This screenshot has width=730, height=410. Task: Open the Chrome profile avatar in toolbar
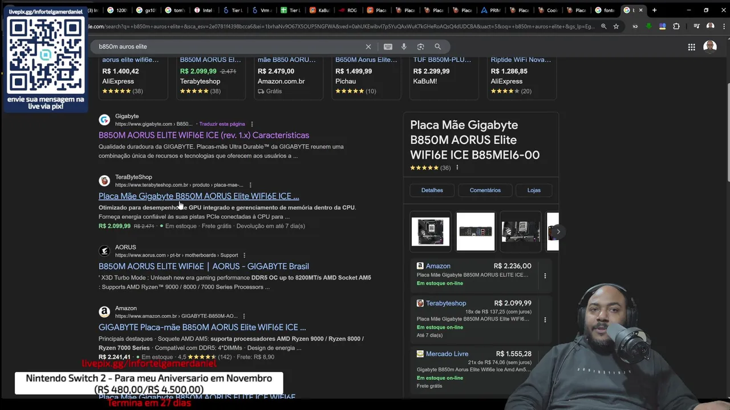tap(710, 26)
